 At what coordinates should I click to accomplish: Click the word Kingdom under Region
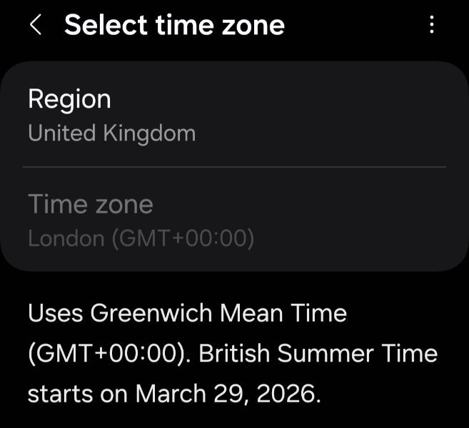coord(150,133)
